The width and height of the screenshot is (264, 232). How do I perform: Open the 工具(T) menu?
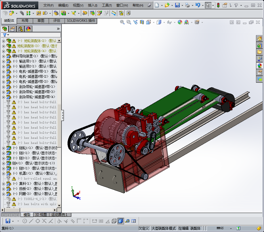(107, 5)
